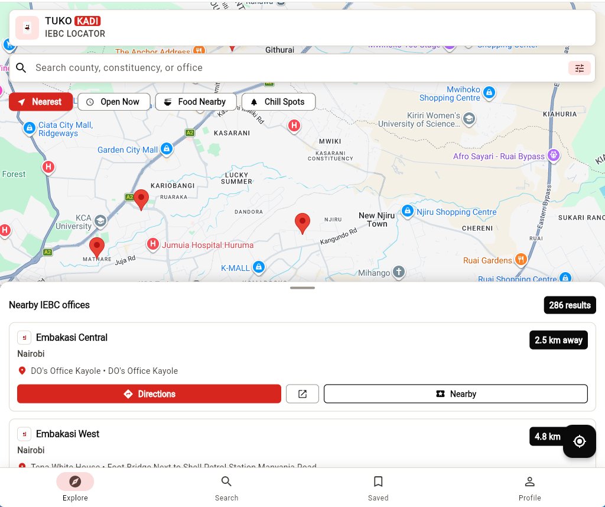Click Jumuia Hospital Huruma marker

point(153,244)
